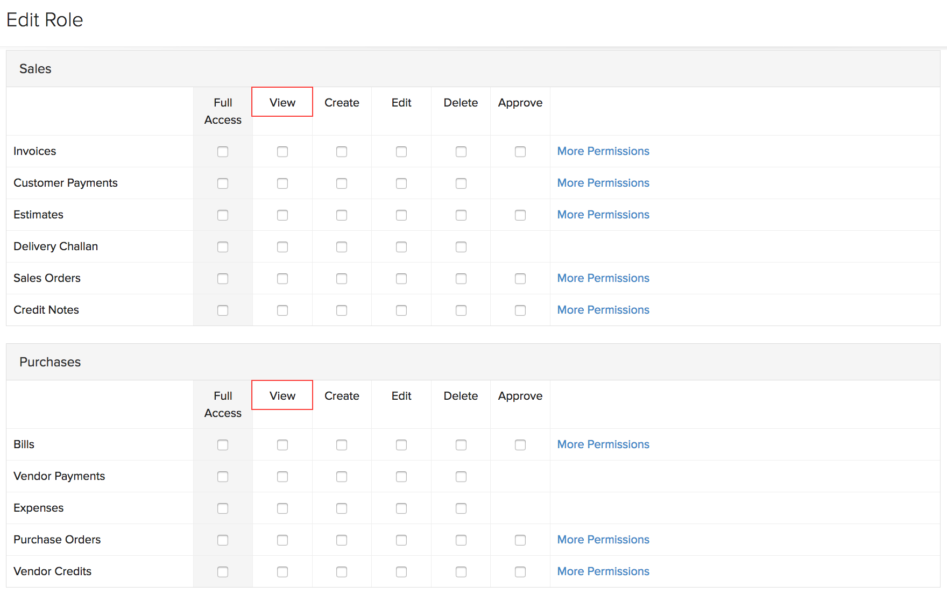Check Approve permission for Invoices
Screen dimensions: 947x594
coord(520,152)
